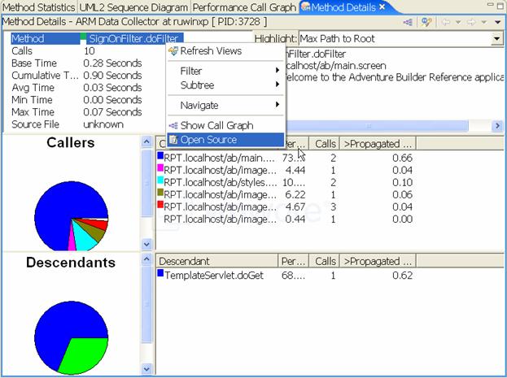This screenshot has height=378, width=507.
Task: Open the Subtree submenu
Action: 225,85
